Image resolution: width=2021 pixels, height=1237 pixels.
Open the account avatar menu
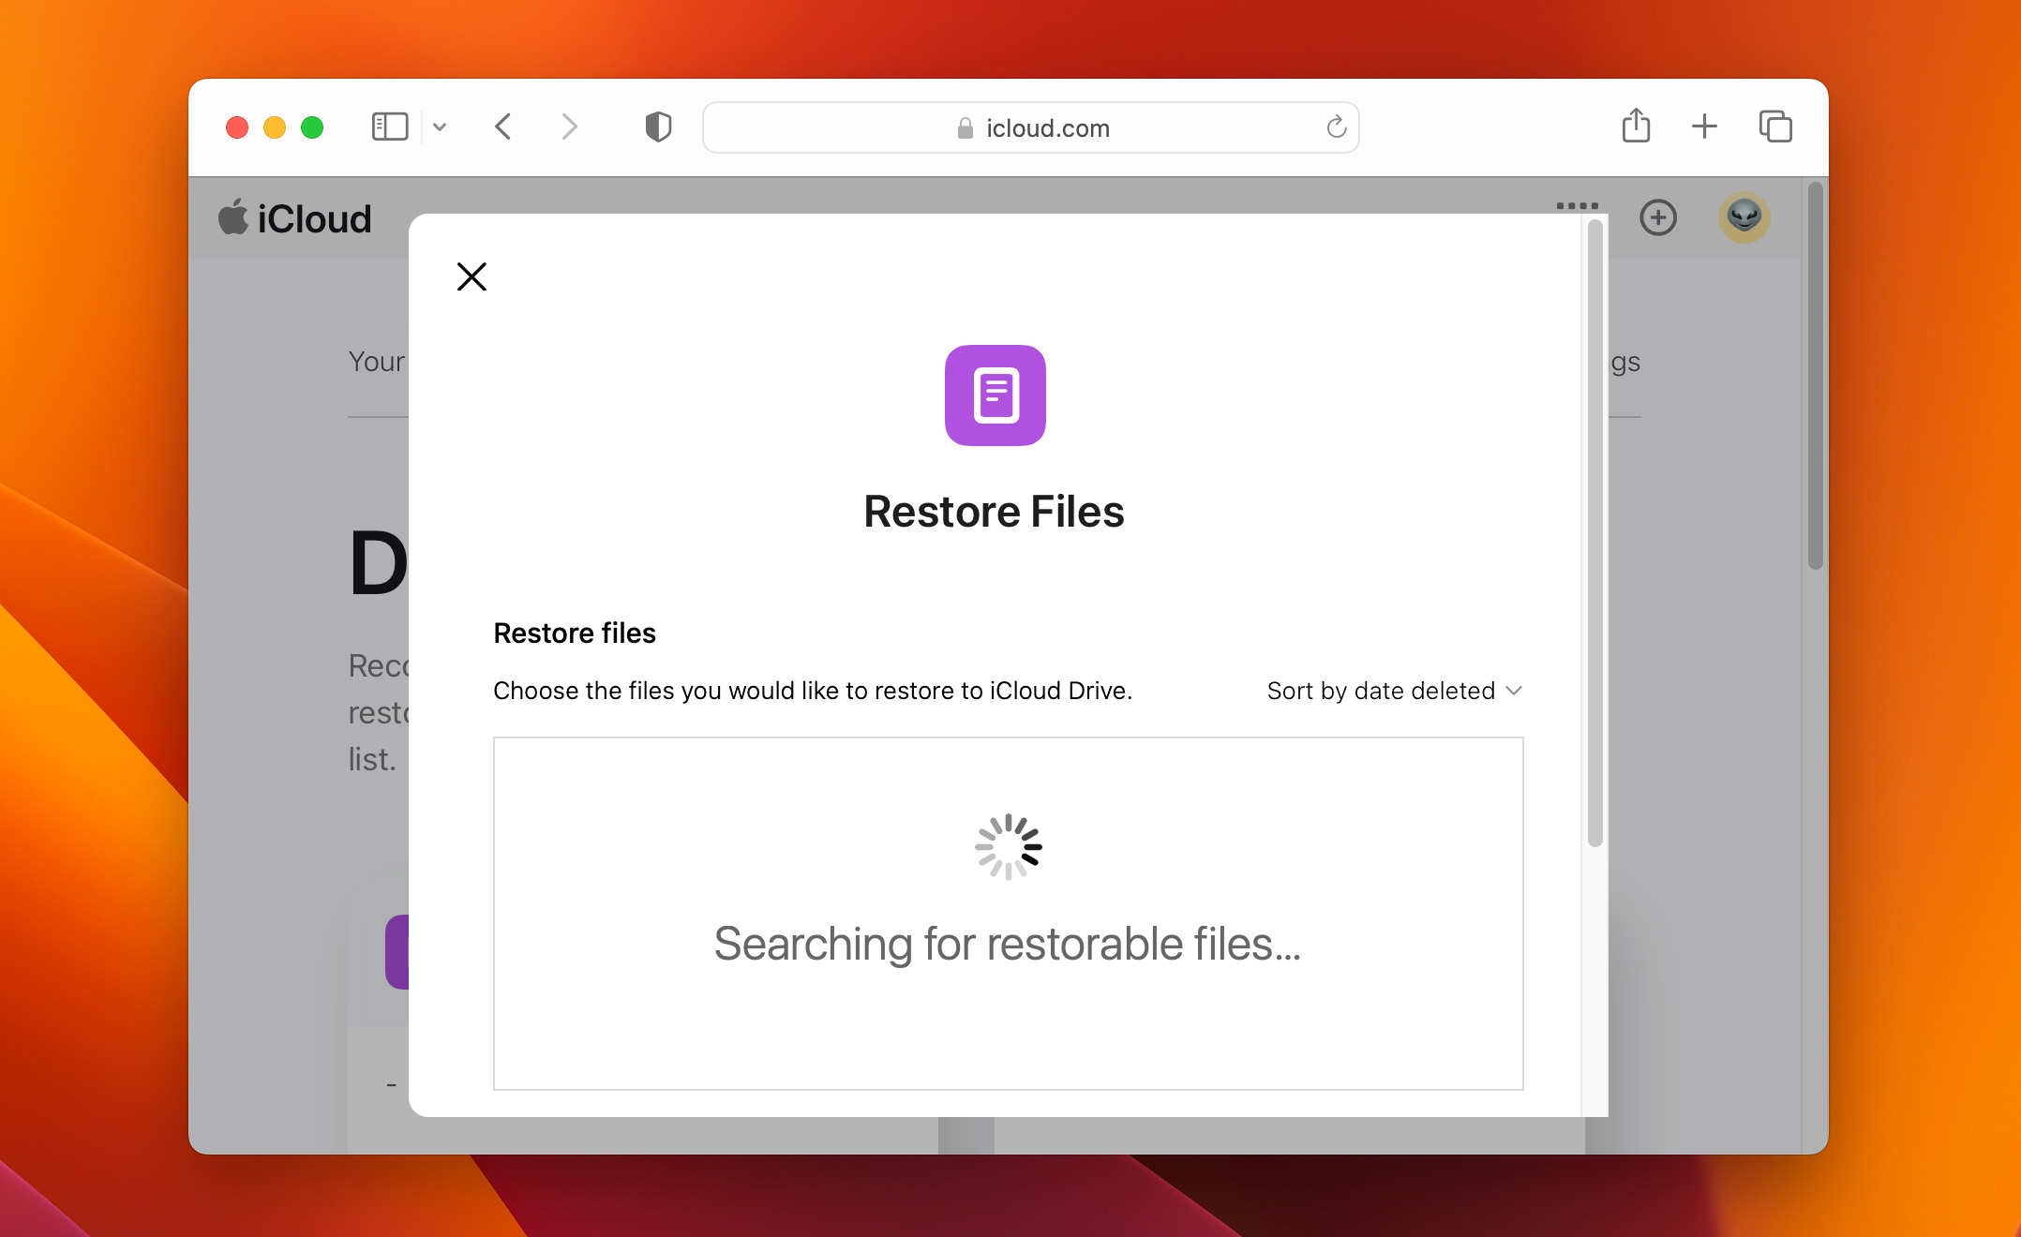(x=1744, y=217)
